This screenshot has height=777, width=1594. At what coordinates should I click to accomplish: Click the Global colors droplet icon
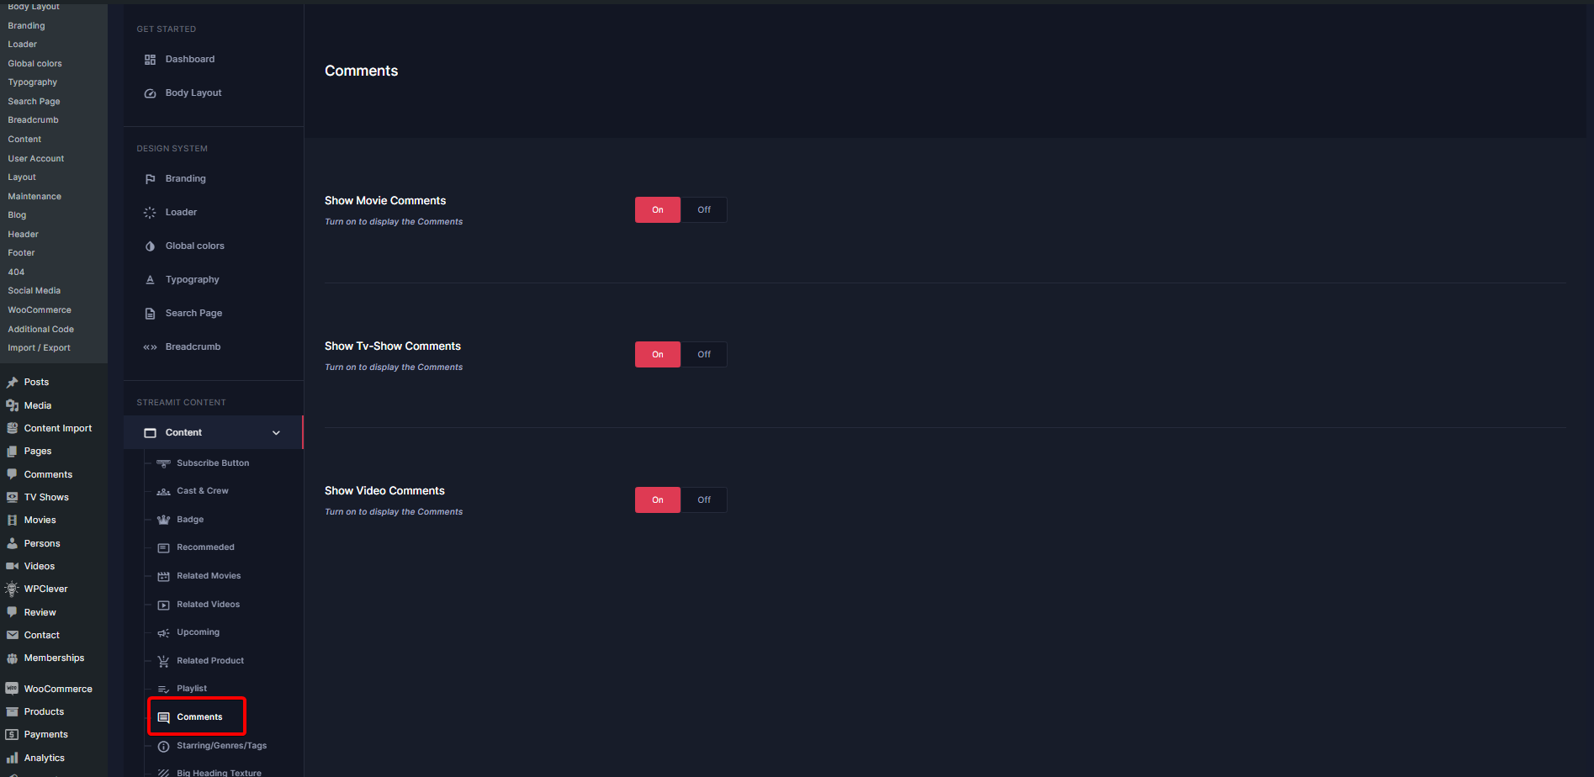[x=150, y=246]
